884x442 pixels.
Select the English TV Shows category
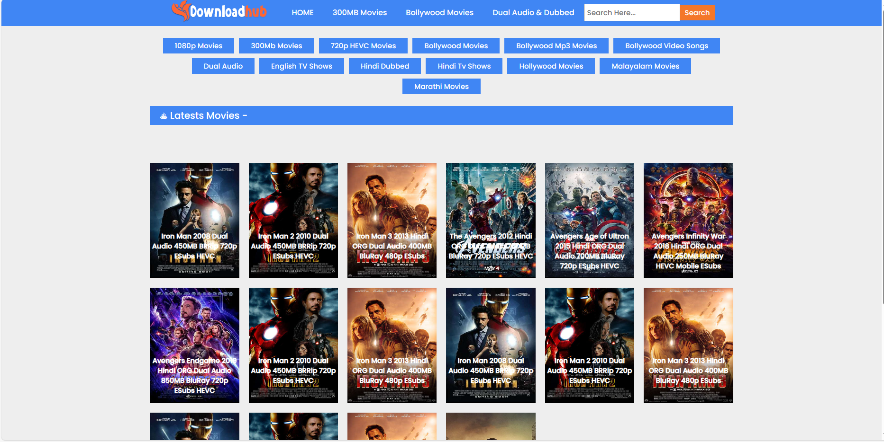click(301, 66)
